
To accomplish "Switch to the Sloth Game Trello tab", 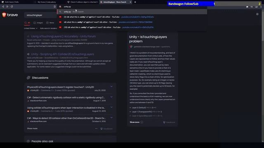I will click(x=10, y=2).
